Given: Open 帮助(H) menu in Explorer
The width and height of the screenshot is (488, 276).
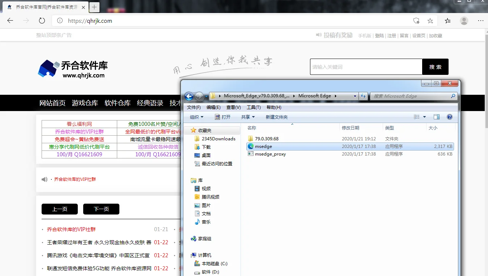Looking at the screenshot, I should tap(274, 107).
